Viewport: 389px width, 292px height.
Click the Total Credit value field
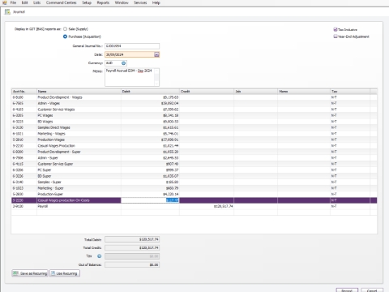pos(132,247)
